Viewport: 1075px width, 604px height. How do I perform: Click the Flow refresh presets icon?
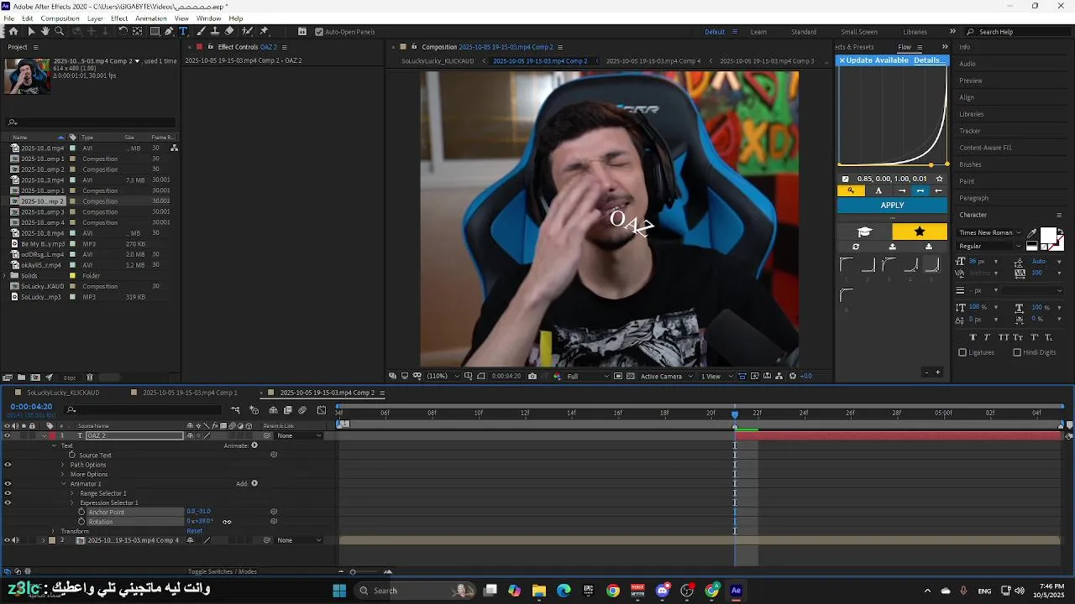pos(856,247)
